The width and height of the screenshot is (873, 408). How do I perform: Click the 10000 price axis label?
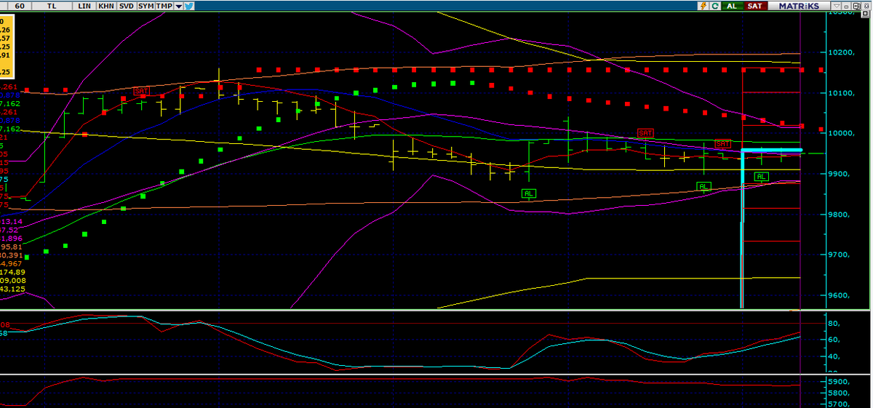point(841,134)
